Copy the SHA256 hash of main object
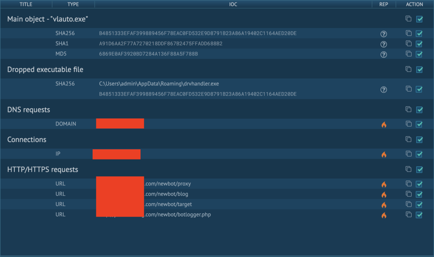 point(409,34)
